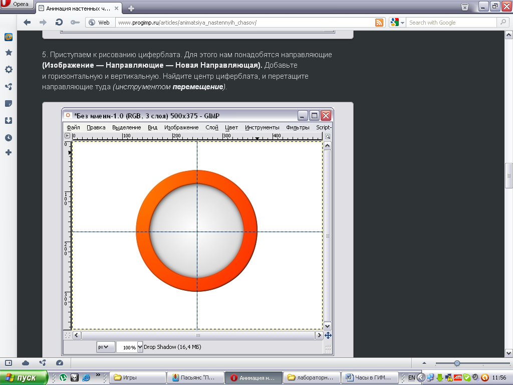This screenshot has height=385, width=513.
Task: Go forward to the next page
Action: point(43,22)
